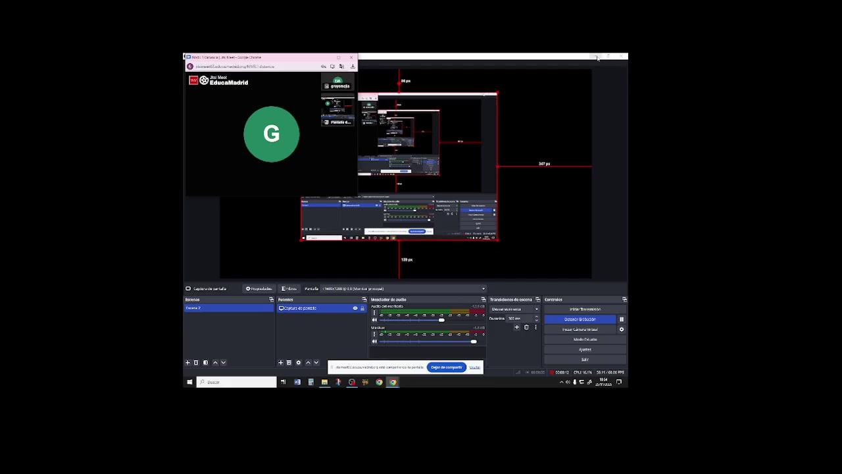Add a new source with the Fuentes plus icon

(281, 363)
